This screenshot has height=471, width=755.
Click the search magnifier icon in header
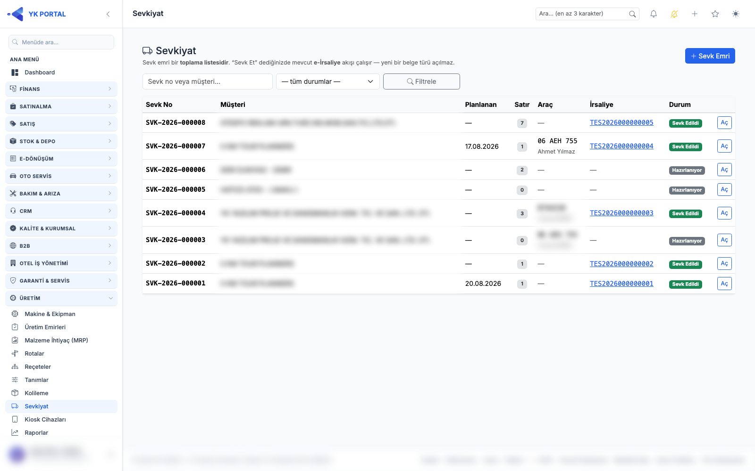(632, 14)
